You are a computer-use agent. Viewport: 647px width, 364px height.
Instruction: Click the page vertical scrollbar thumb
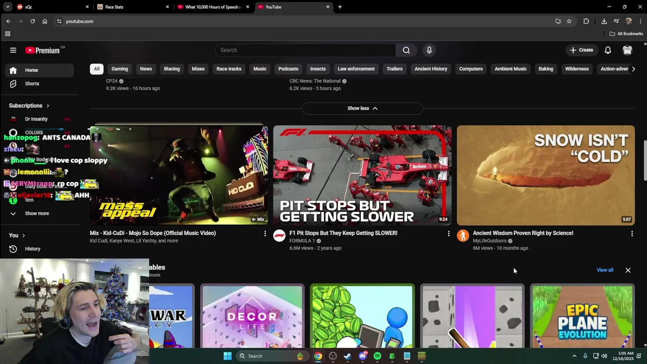(x=644, y=160)
